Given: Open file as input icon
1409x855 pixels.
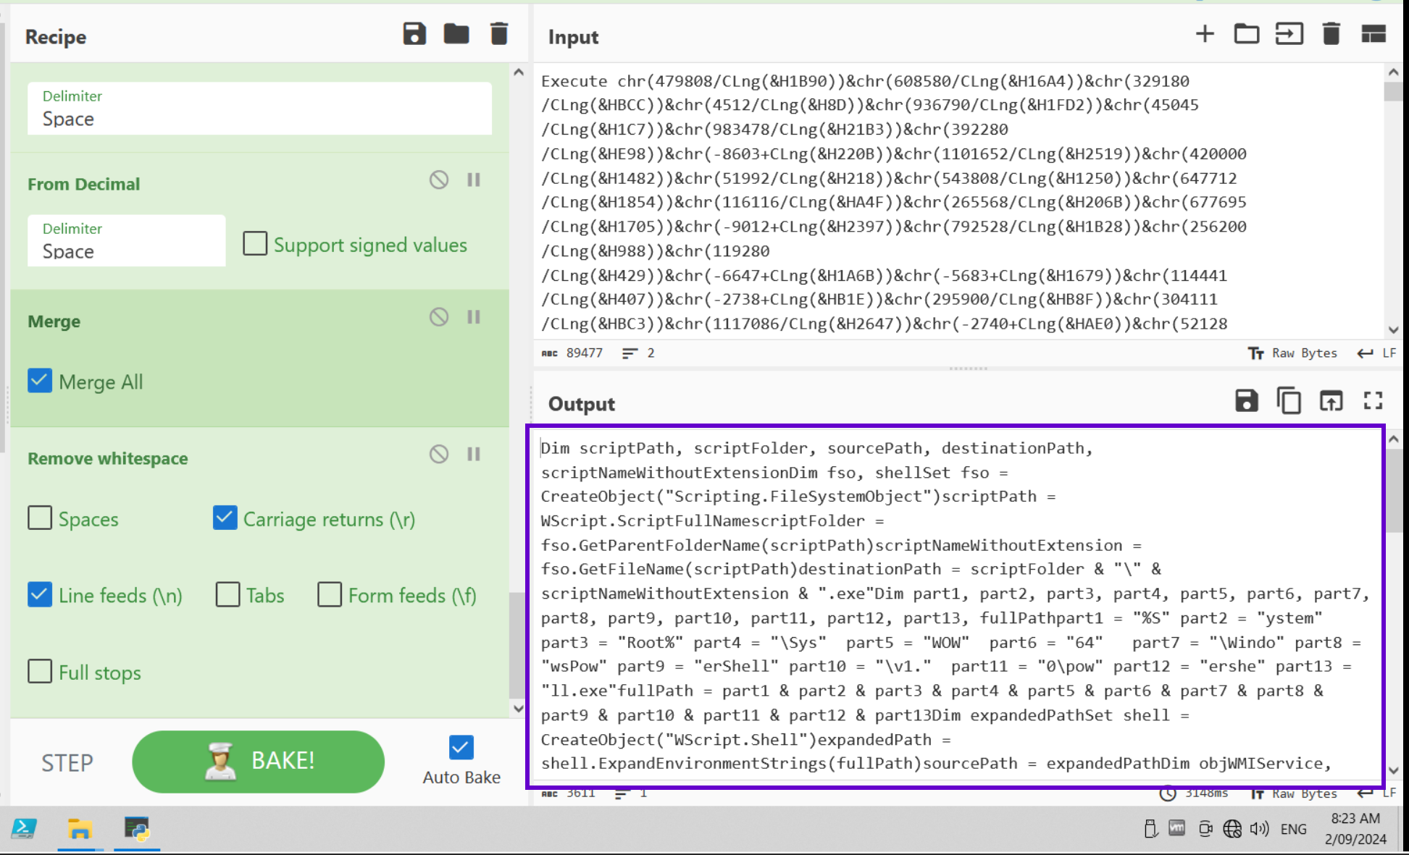Looking at the screenshot, I should [1289, 34].
